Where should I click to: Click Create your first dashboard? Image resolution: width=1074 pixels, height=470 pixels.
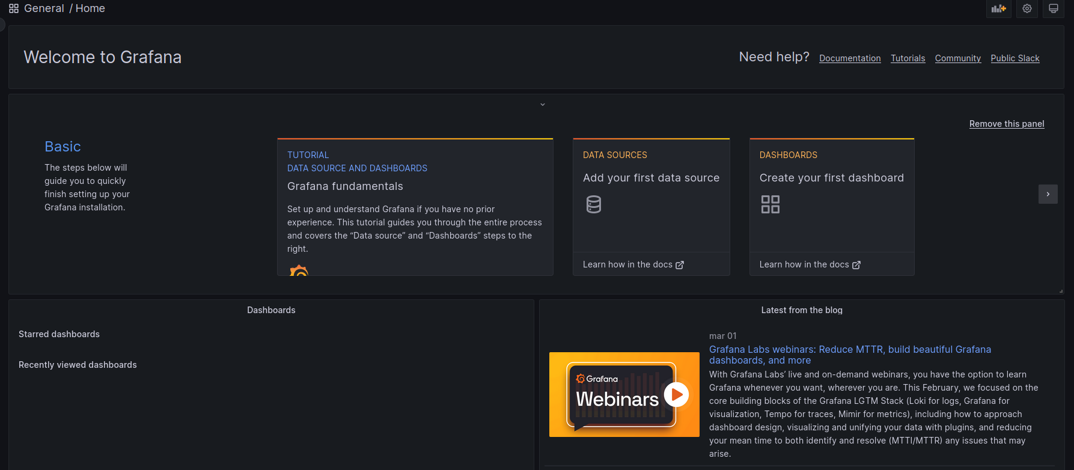click(x=832, y=178)
